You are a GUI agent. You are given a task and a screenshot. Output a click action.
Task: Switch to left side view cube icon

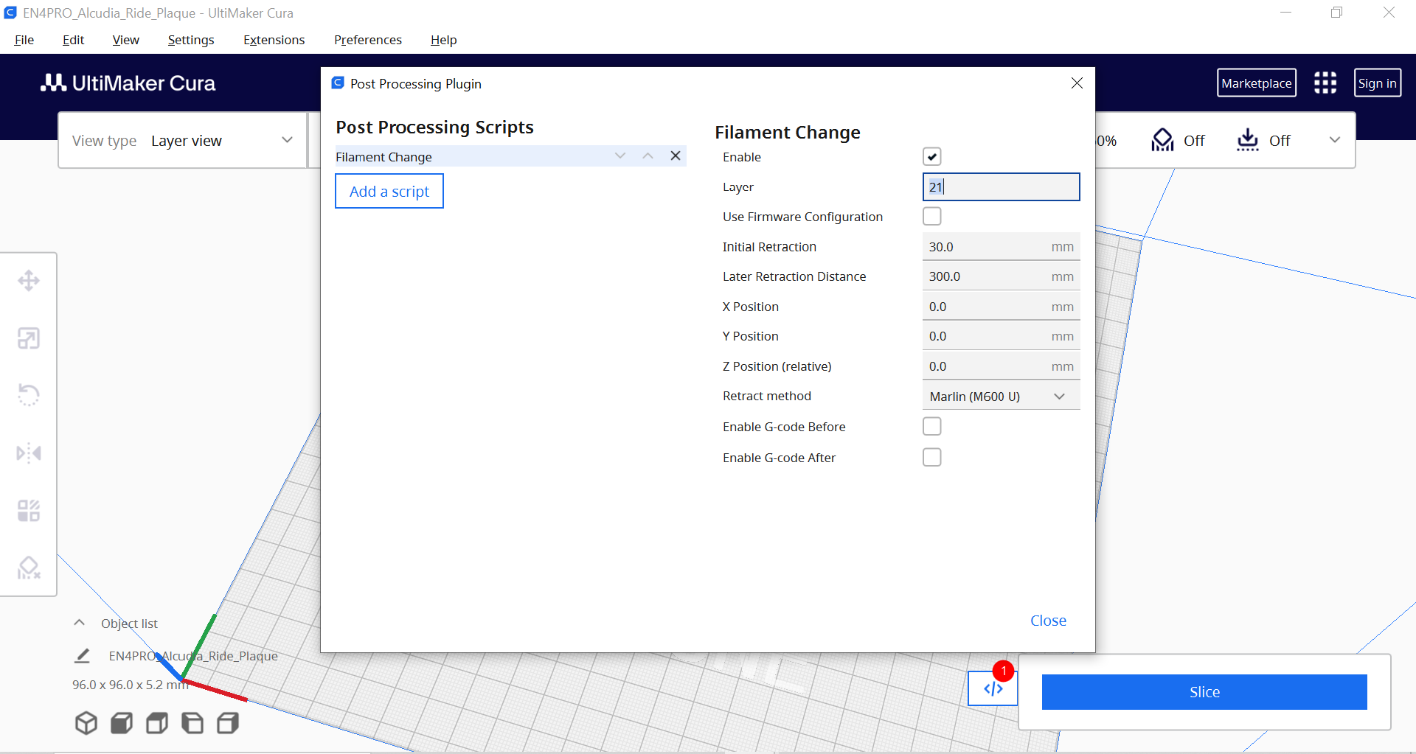click(x=192, y=723)
